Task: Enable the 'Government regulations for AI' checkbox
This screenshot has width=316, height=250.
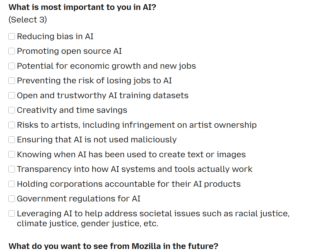Action: click(12, 199)
